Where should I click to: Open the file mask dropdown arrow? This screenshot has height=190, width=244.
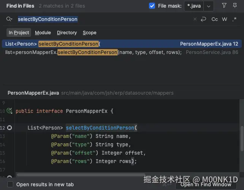click(209, 6)
